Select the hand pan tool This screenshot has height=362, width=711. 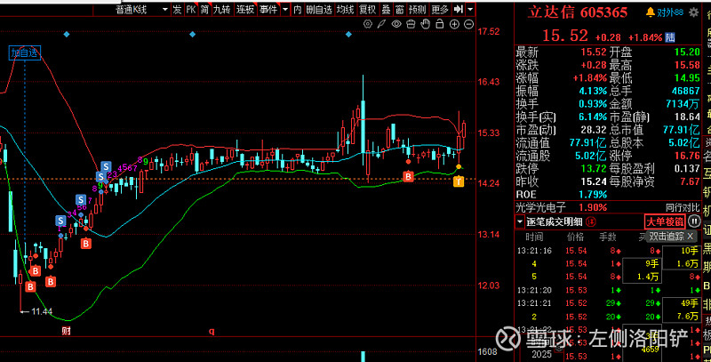(x=426, y=24)
